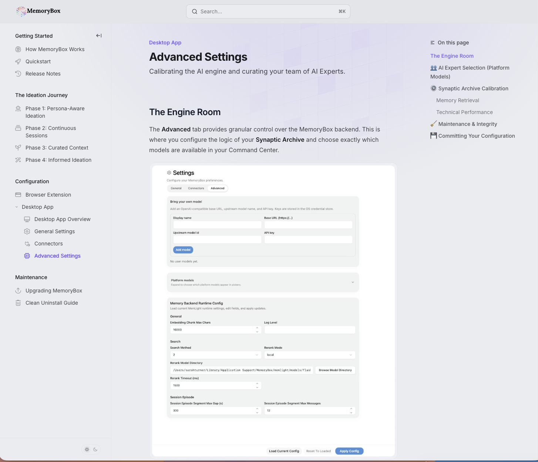Image resolution: width=538 pixels, height=462 pixels.
Task: Open How MemoryBox Works page
Action: coord(55,49)
